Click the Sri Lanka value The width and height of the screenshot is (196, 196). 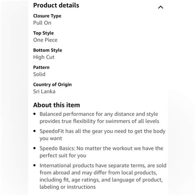point(44,91)
